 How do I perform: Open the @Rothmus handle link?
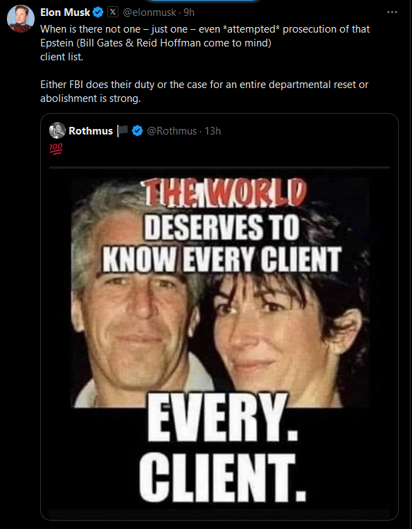pyautogui.click(x=172, y=131)
